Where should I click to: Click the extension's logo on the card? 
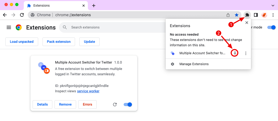(44, 68)
